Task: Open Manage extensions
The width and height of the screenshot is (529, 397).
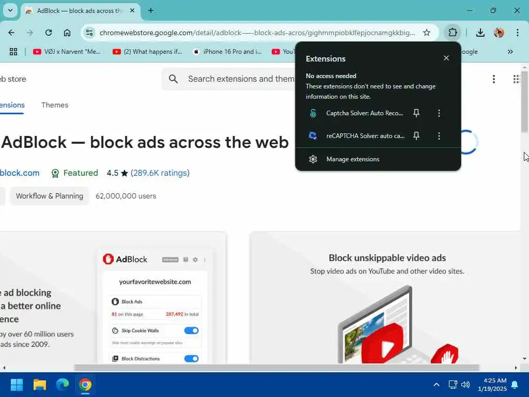Action: pyautogui.click(x=378, y=159)
